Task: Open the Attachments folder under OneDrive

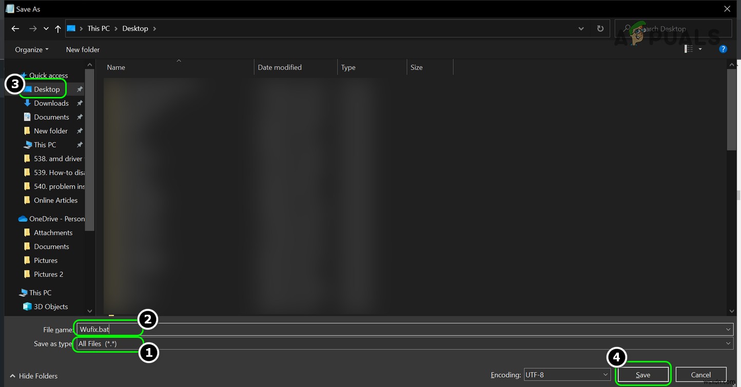Action: coord(53,233)
